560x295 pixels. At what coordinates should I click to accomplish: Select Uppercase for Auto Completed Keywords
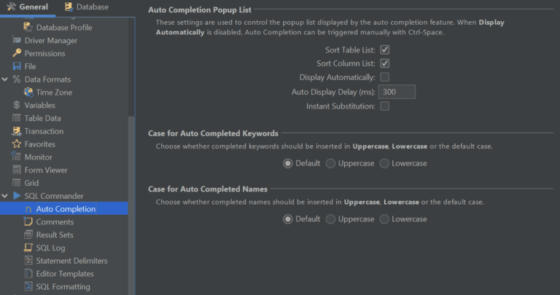[x=331, y=163]
